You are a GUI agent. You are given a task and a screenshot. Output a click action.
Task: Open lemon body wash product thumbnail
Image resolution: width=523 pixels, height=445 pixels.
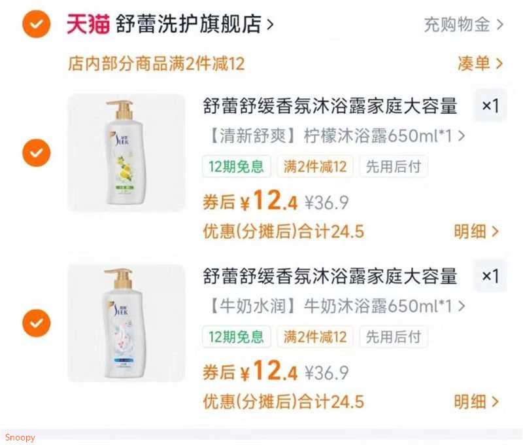[126, 152]
